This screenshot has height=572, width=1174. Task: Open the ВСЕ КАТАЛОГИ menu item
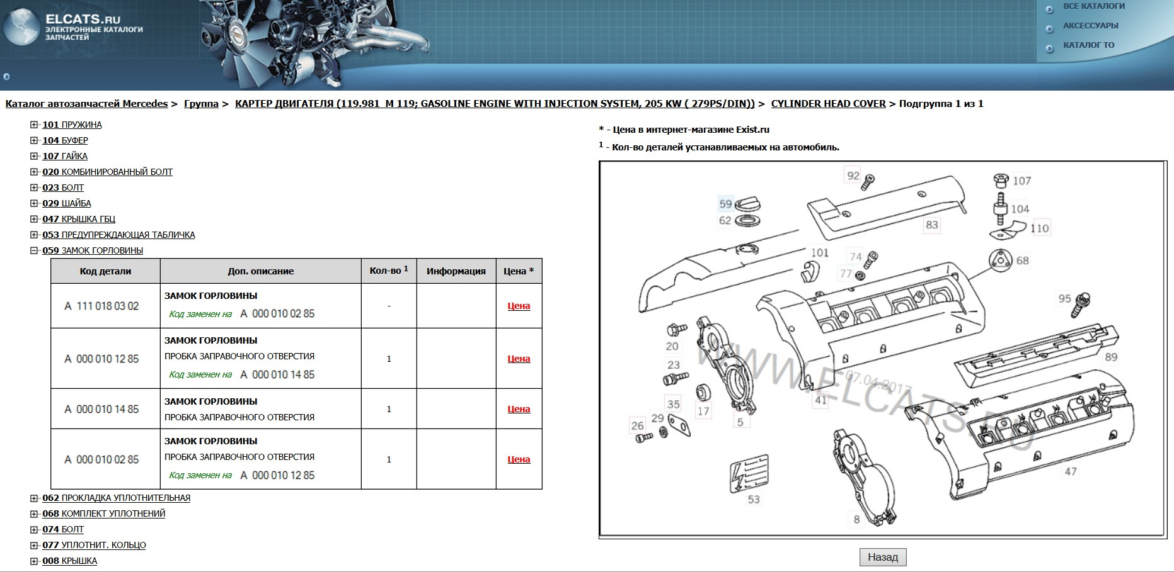point(1093,7)
